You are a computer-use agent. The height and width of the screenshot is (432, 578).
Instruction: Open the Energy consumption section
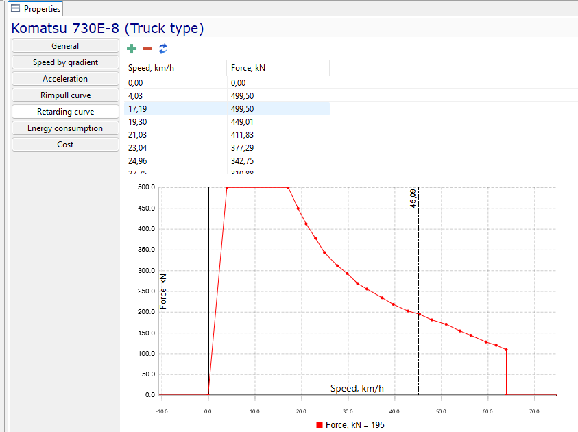click(x=65, y=128)
